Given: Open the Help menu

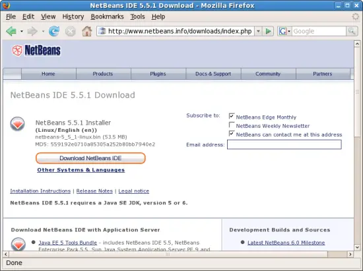Looking at the screenshot, I should click(158, 16).
